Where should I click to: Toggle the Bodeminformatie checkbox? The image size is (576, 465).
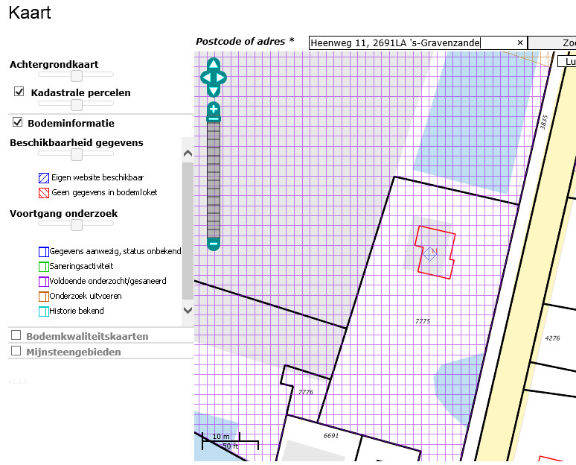(18, 122)
